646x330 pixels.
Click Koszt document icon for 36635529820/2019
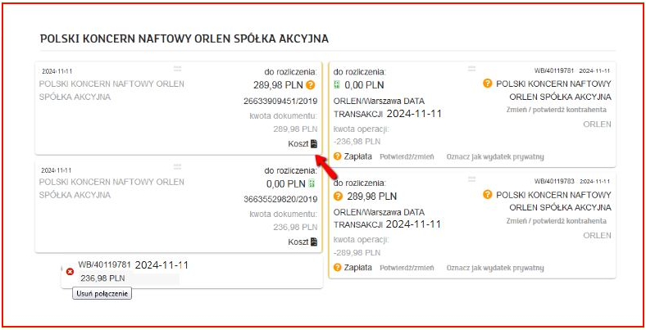[314, 242]
